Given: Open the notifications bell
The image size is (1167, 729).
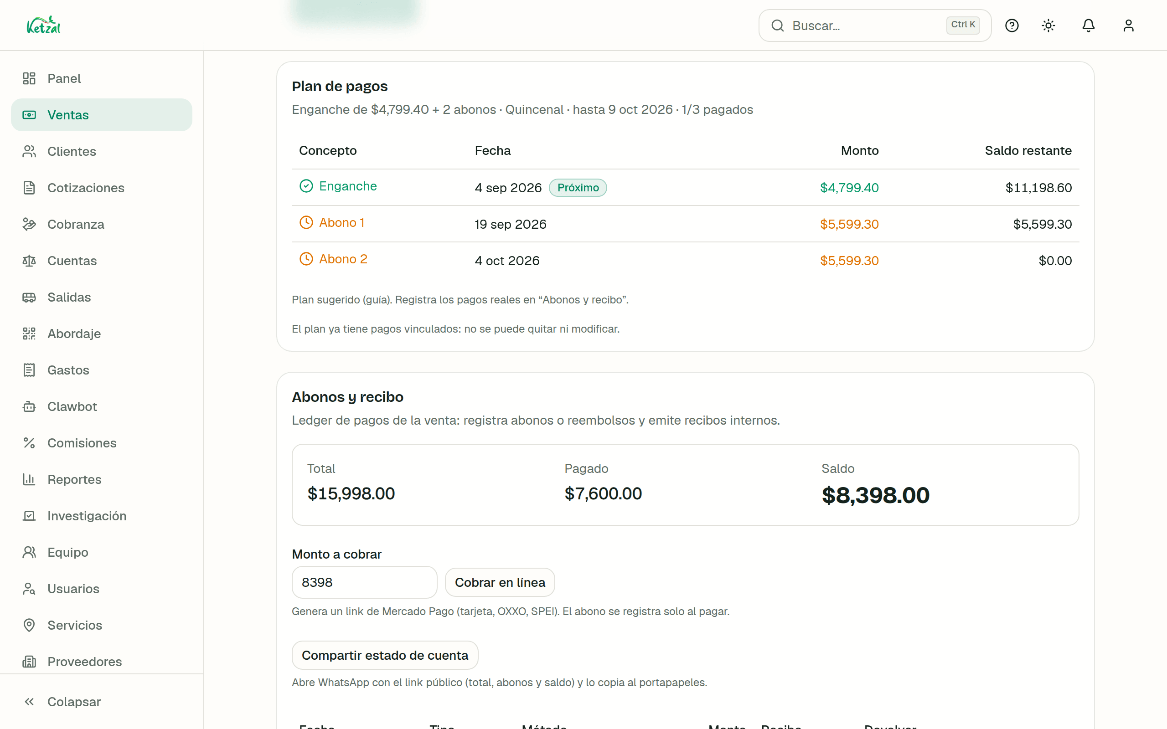Looking at the screenshot, I should click(x=1089, y=26).
